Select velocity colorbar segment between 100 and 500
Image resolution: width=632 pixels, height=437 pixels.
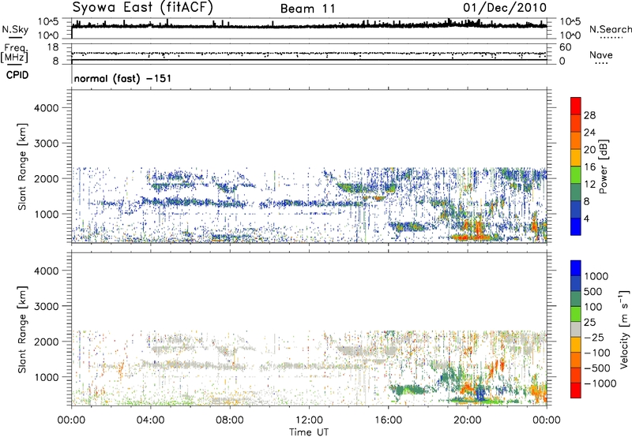(576, 299)
